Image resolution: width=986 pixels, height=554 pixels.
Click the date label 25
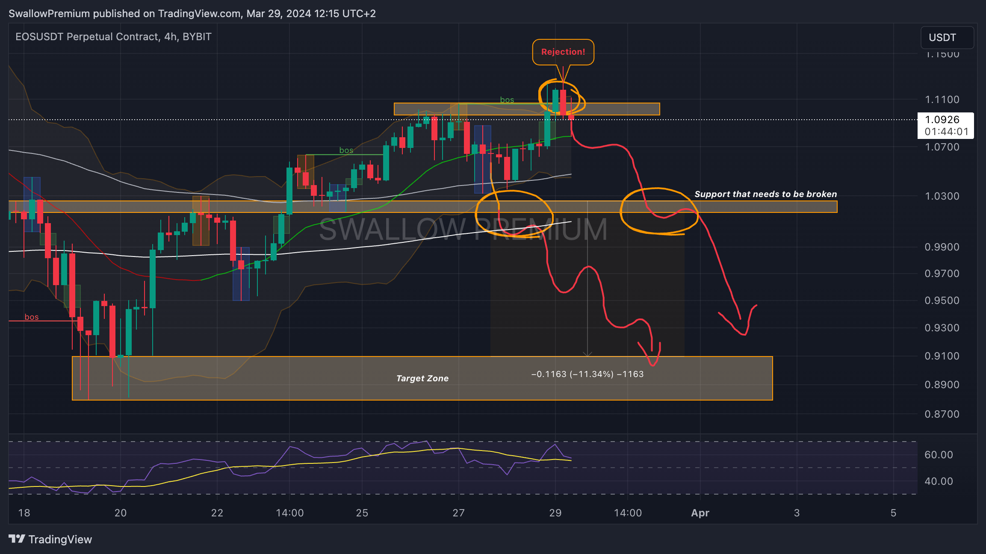coord(362,513)
